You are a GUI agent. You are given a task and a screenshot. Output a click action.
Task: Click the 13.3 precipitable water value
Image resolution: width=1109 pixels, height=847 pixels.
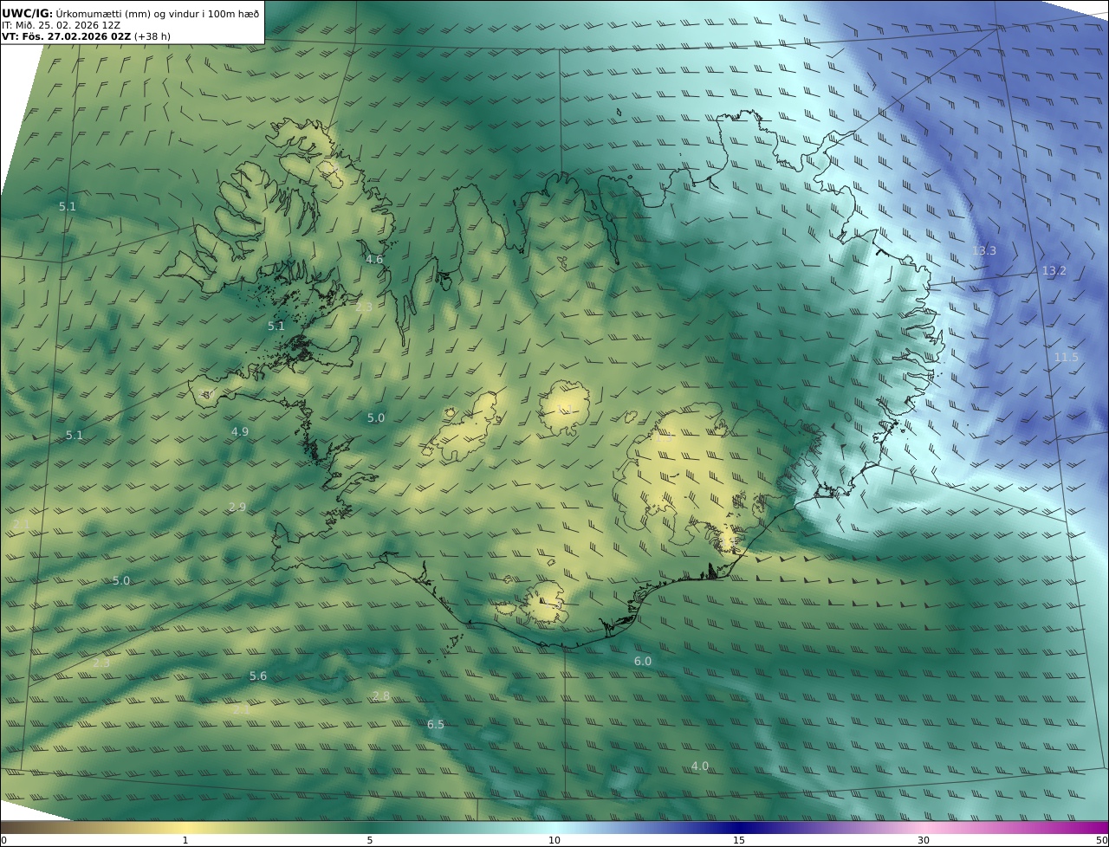tap(984, 251)
